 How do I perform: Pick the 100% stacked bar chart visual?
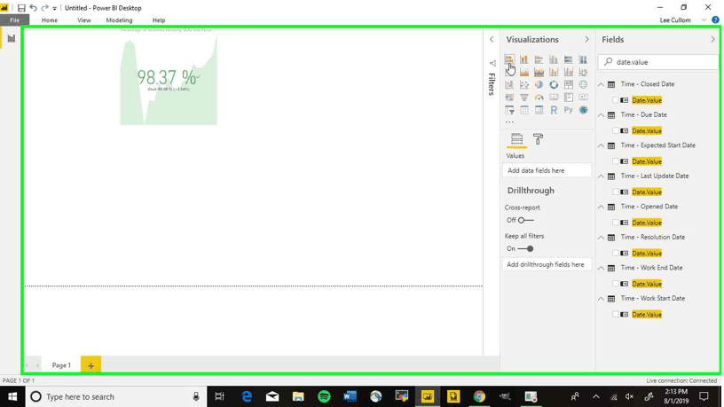(569, 59)
